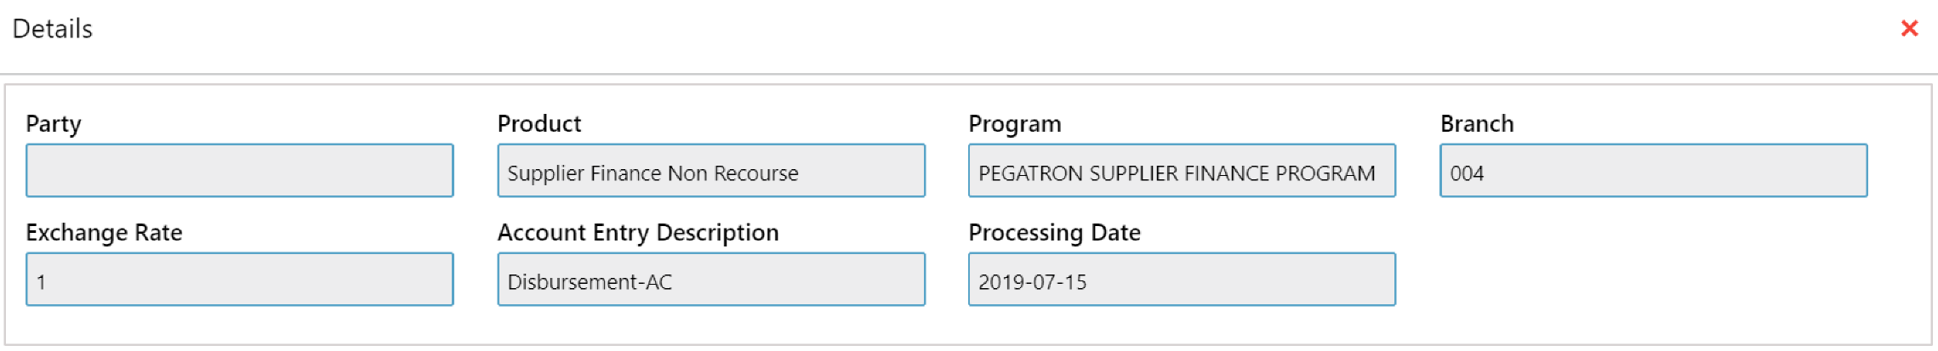Click the 2019-07-15 date value
This screenshot has width=1938, height=351.
(1033, 282)
